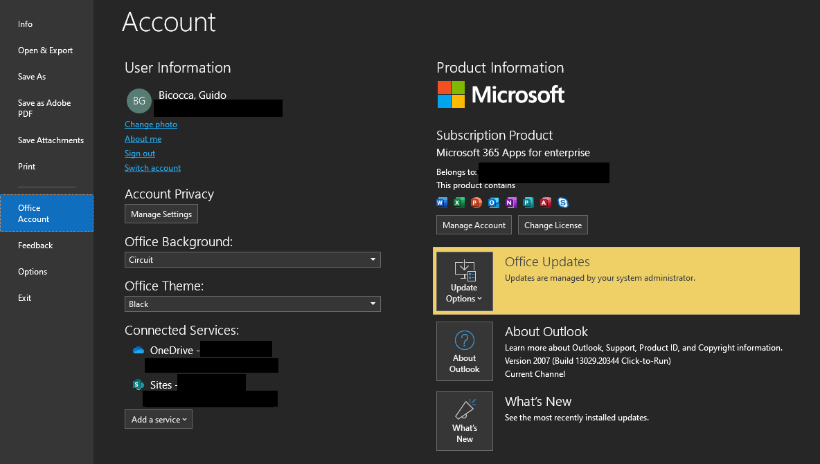Open the Add a service dropdown
This screenshot has width=820, height=464.
point(159,419)
